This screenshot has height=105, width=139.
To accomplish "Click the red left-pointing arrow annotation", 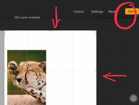I will point(115,77).
